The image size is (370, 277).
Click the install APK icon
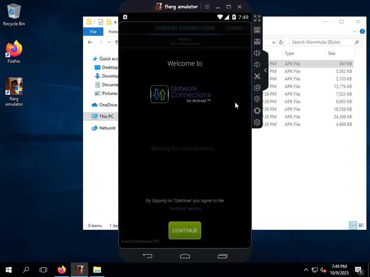click(x=257, y=41)
